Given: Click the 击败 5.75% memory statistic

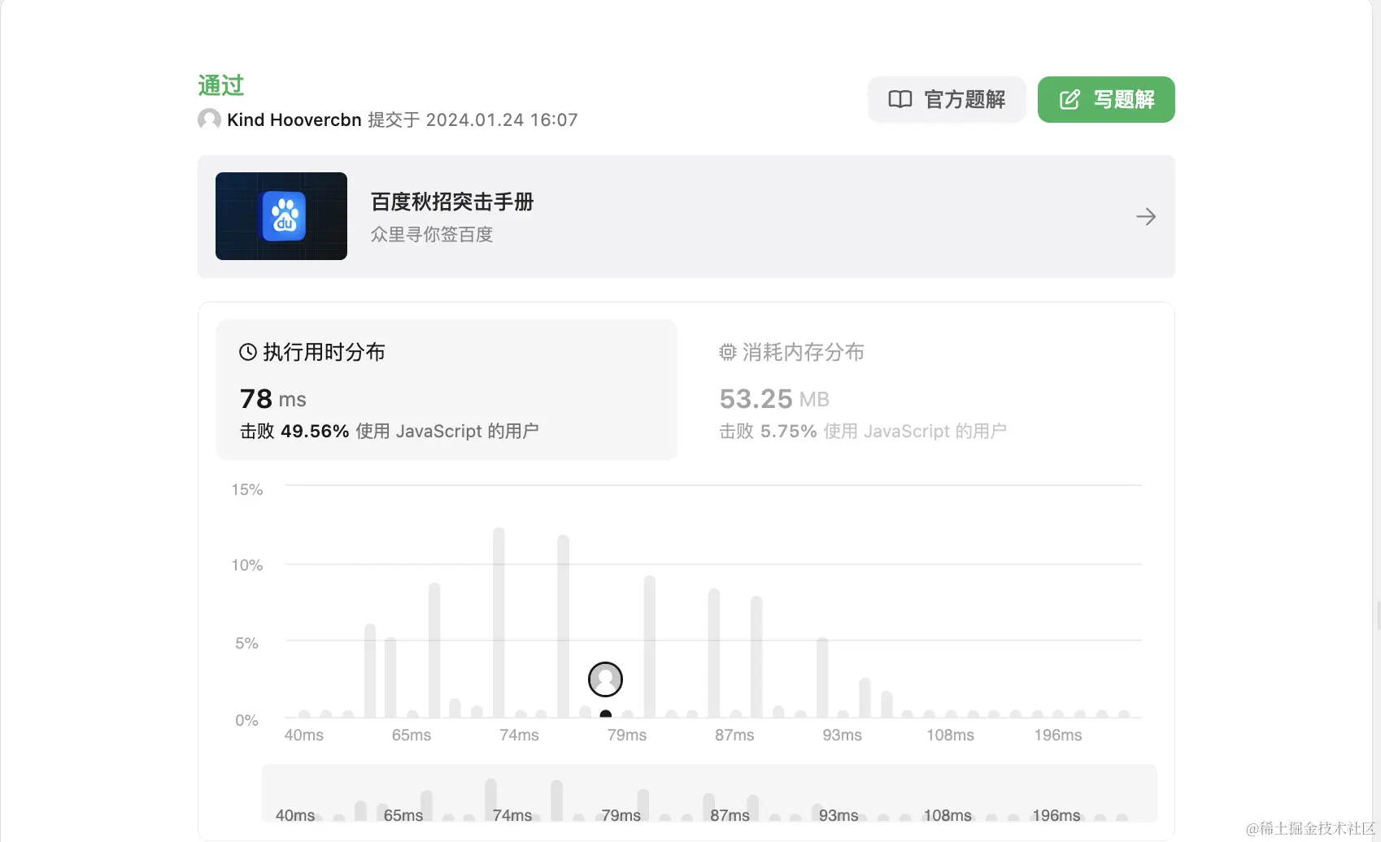Looking at the screenshot, I should (x=863, y=432).
